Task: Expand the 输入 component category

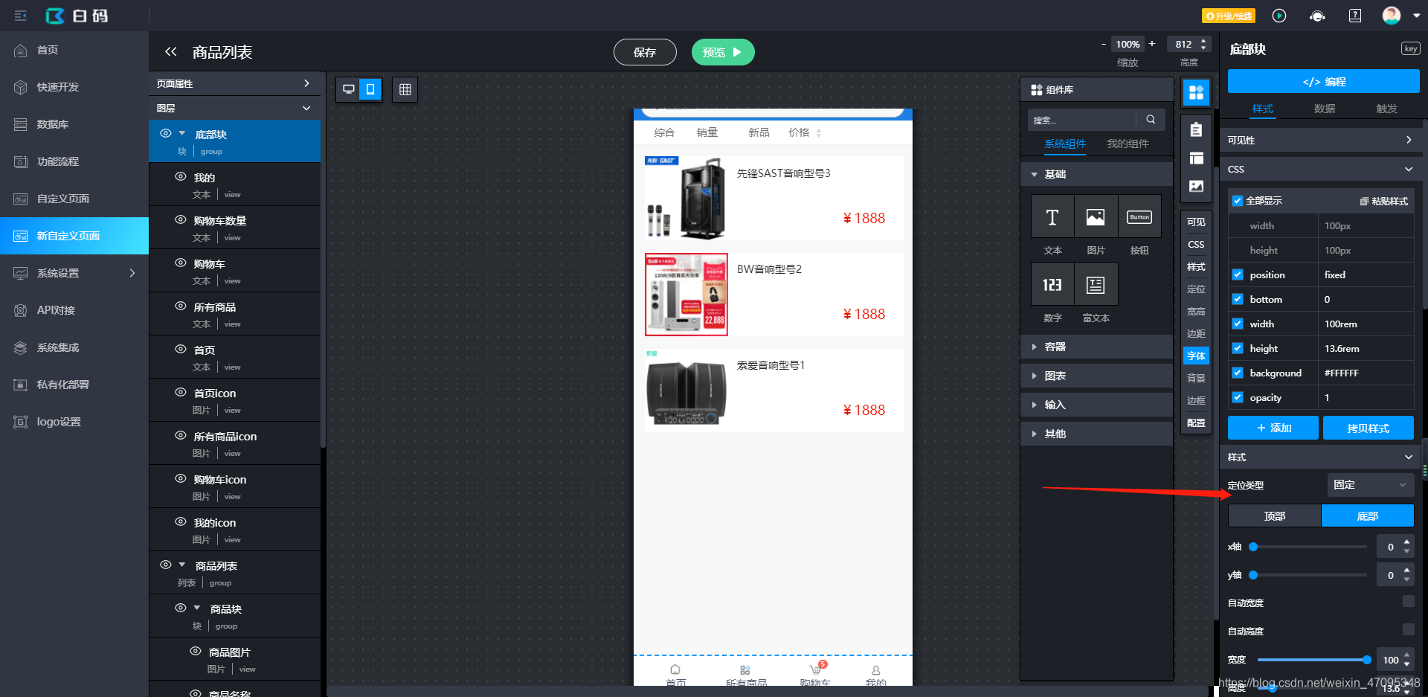Action: 1096,405
